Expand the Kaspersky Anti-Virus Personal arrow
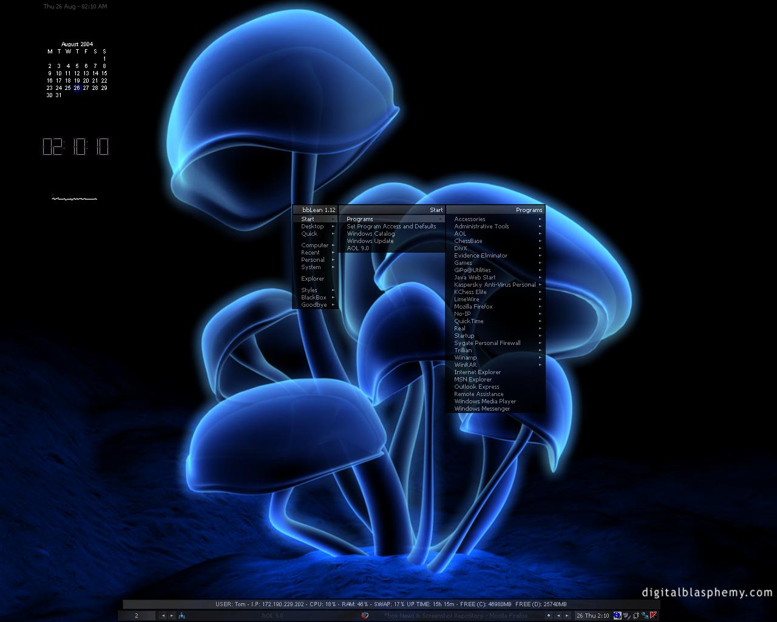 (540, 285)
